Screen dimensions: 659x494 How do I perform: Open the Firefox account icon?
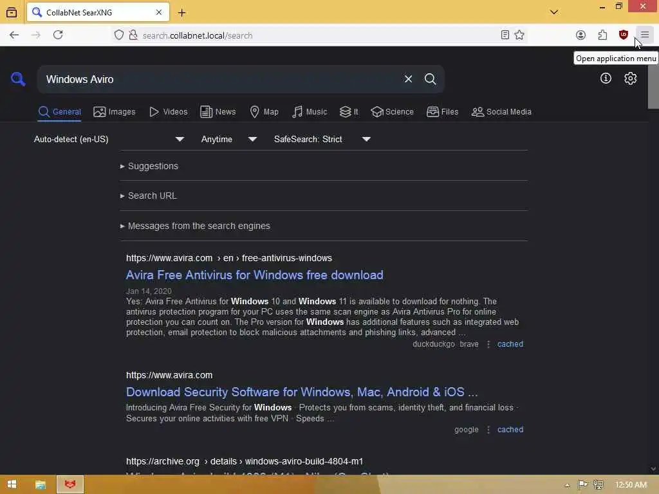[x=580, y=35]
